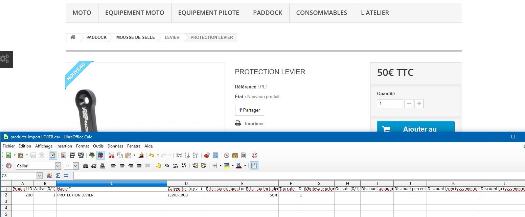Click the Clone Formatting paintbrush icon
Viewport: 525px width, 217px height.
(141, 155)
